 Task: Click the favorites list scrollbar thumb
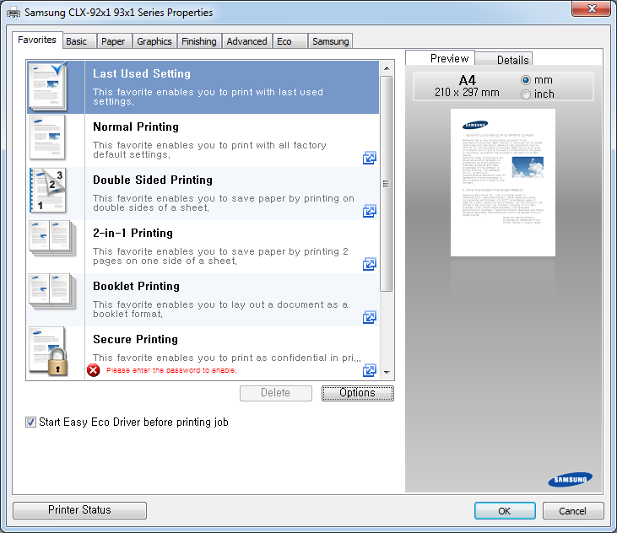(387, 184)
